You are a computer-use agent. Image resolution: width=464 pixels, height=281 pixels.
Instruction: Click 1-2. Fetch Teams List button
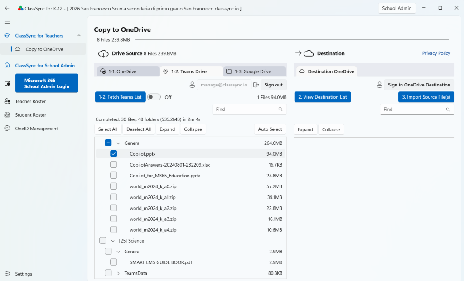120,97
